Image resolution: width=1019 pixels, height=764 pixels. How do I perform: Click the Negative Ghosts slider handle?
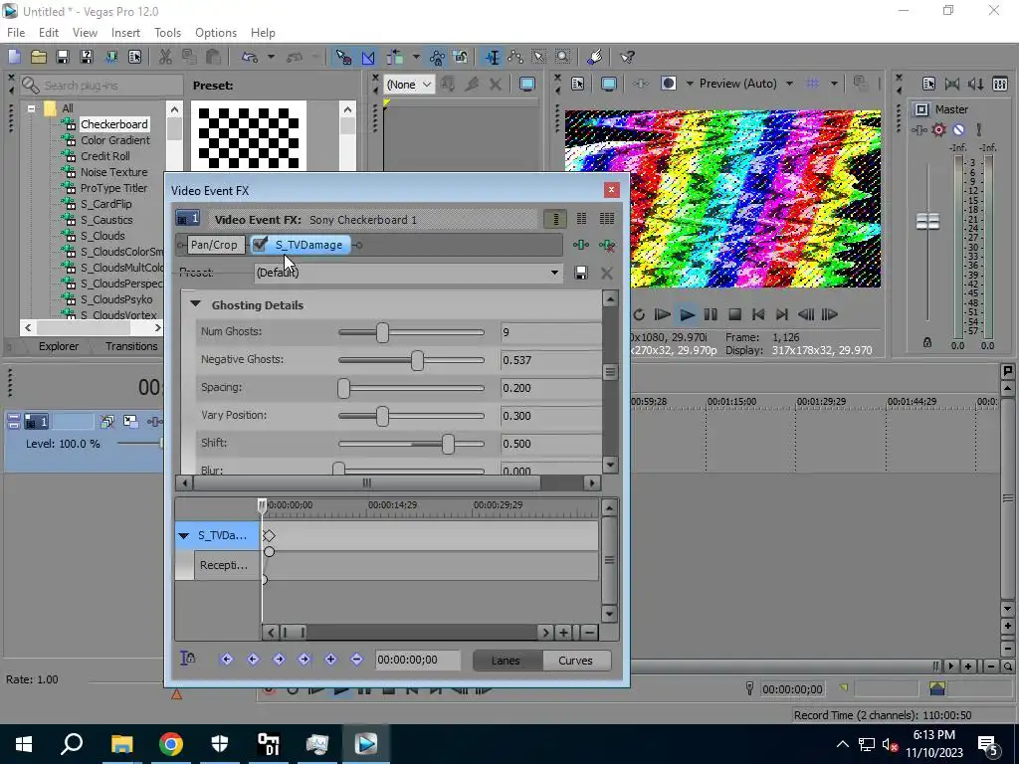417,360
